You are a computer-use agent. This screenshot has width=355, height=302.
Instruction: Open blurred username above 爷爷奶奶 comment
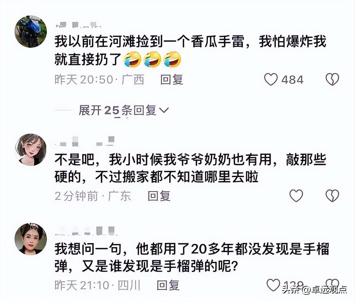85,141
